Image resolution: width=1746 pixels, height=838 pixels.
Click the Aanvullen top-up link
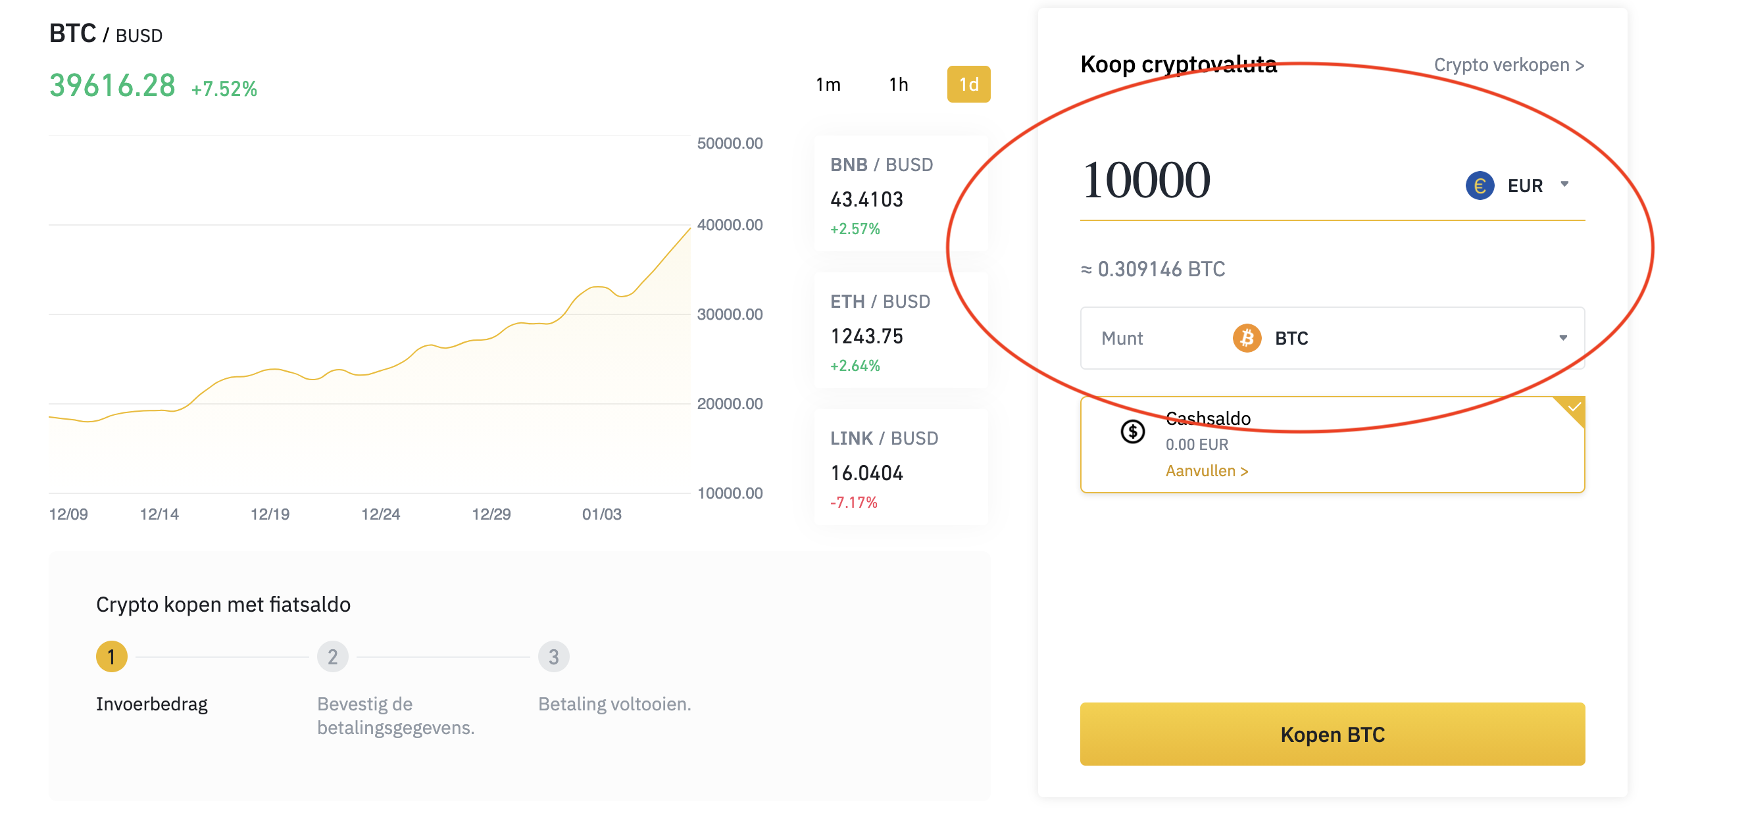click(x=1207, y=470)
